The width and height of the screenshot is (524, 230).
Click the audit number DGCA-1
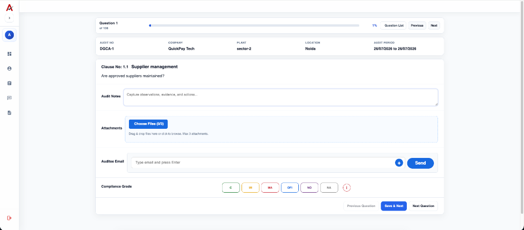point(107,49)
